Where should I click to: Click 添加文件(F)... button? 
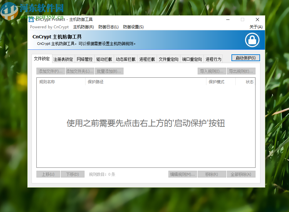pos(50,71)
